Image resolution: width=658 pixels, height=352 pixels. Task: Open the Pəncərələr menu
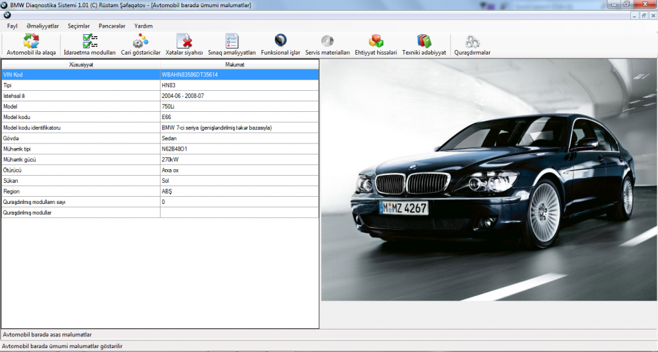click(112, 26)
